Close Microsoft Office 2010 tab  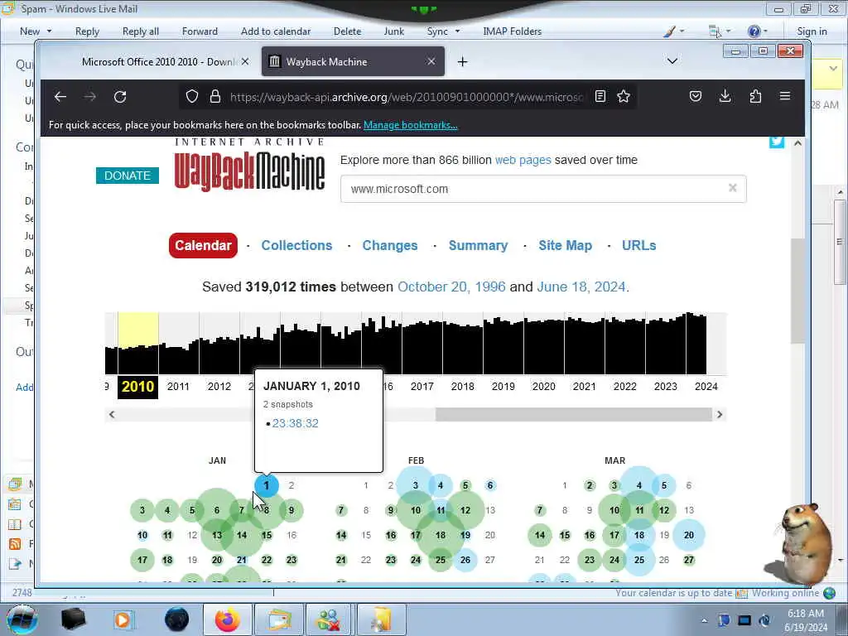pos(245,61)
